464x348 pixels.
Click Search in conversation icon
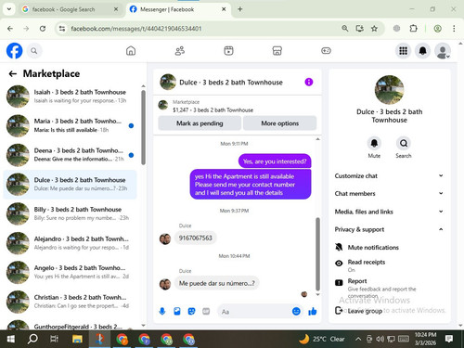(404, 143)
